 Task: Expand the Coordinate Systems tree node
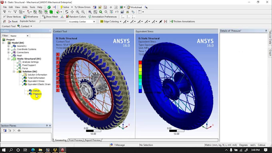[x=8, y=49]
